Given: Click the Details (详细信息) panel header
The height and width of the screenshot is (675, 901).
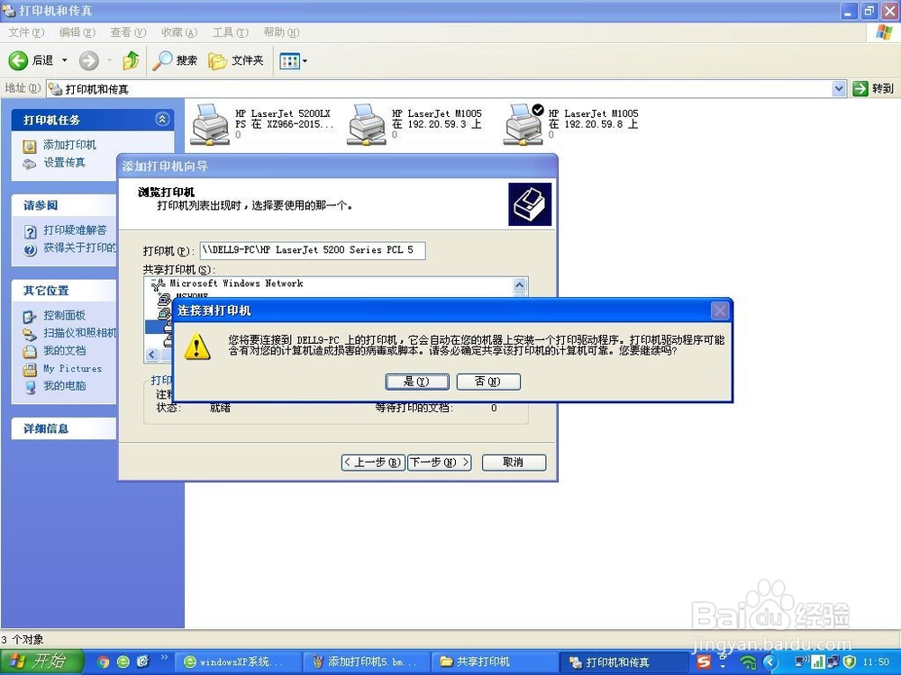Looking at the screenshot, I should point(64,428).
